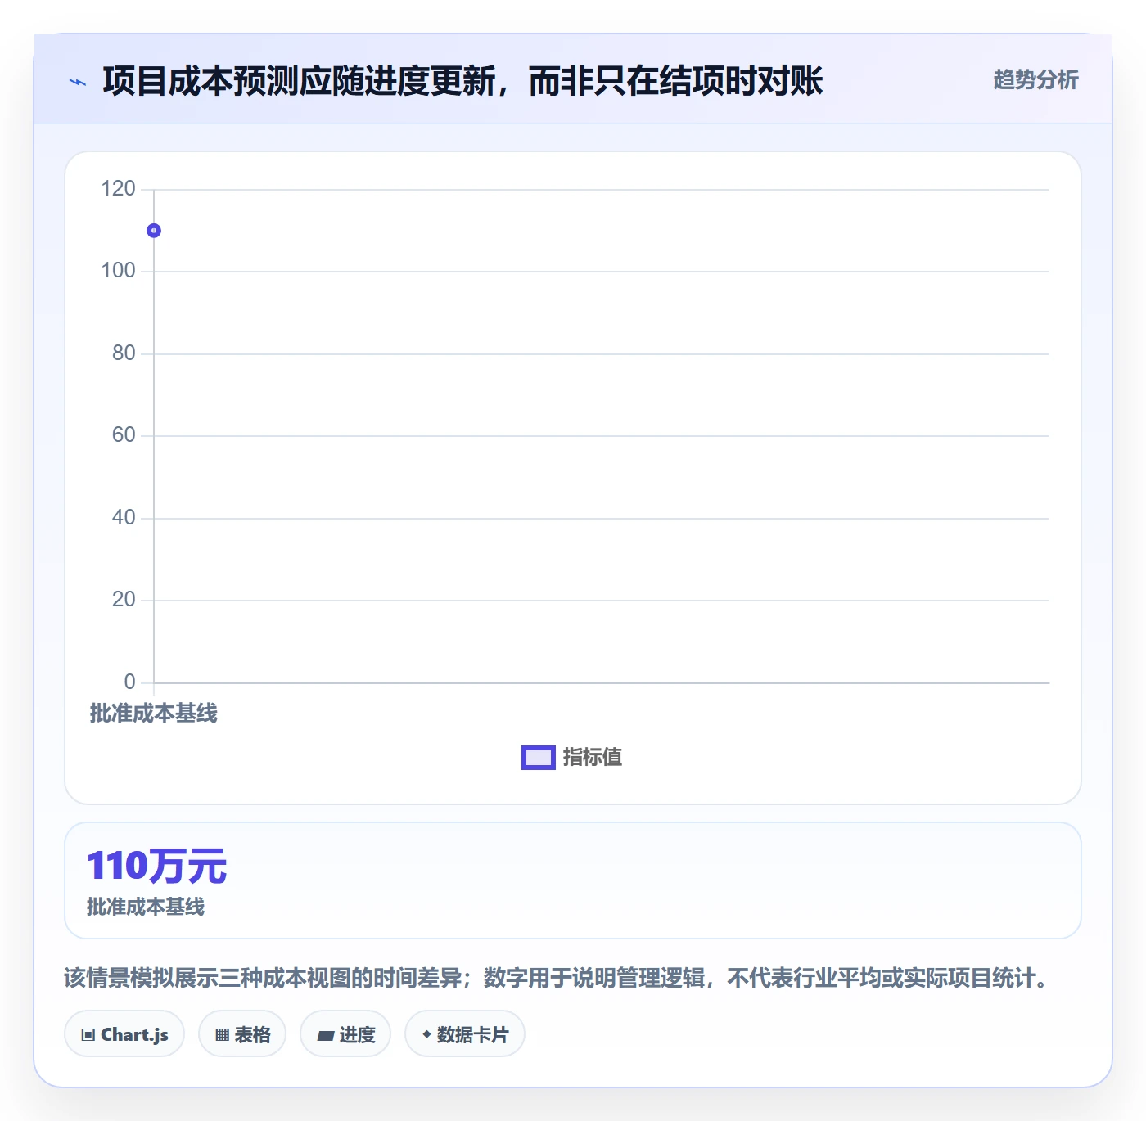Click the y-axis label 100

click(x=118, y=271)
